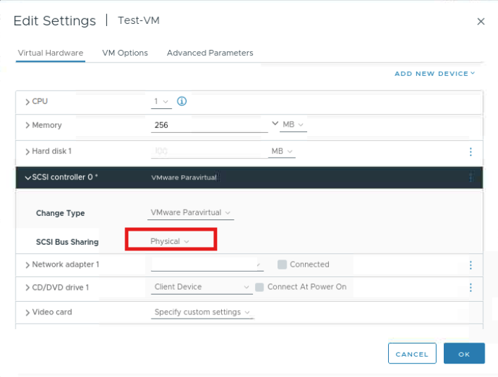Enable Connect At Power On checkbox

coord(259,288)
